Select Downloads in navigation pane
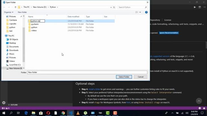The width and height of the screenshot is (207, 116). point(14,50)
